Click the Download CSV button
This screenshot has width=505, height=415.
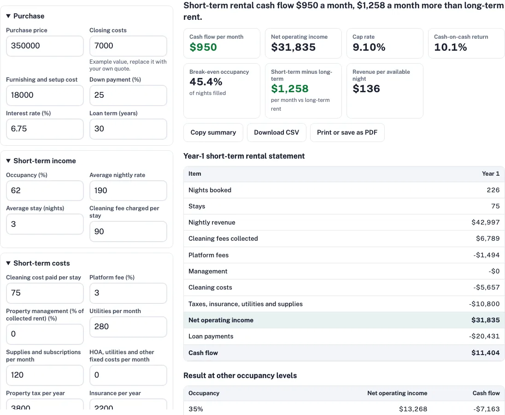276,132
